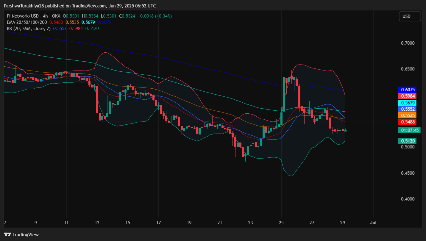Click the 25 date on time axis
Image resolution: width=426 pixels, height=241 pixels.
281,223
